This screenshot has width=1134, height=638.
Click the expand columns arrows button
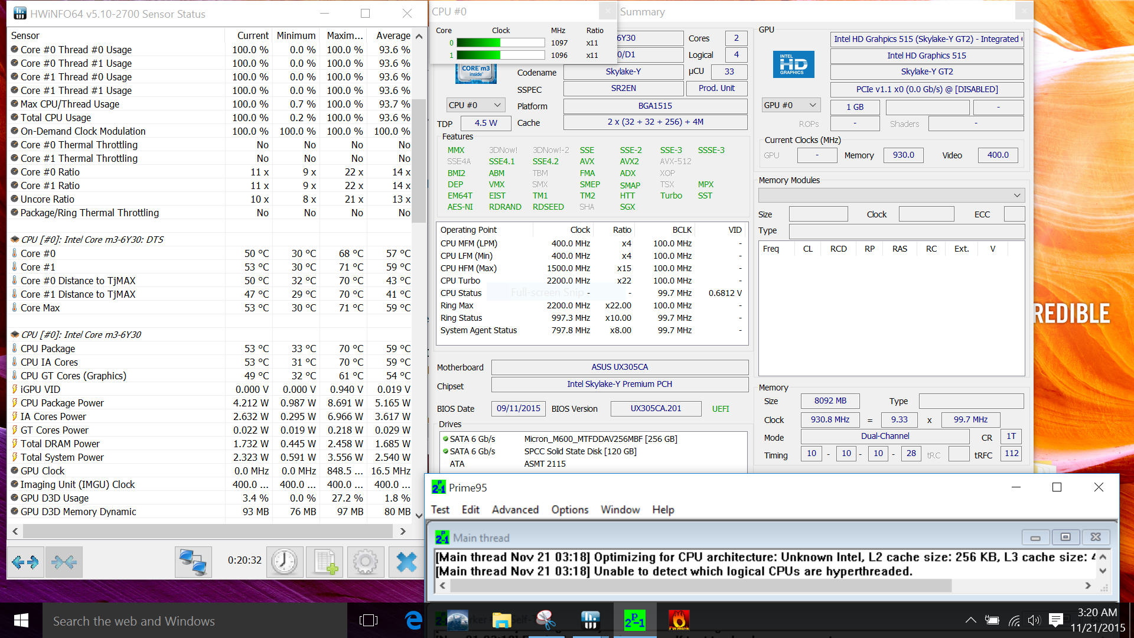pos(25,562)
